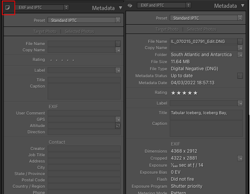Select Target Photo in the right panel
Screen dimensions: 251x194
(x=167, y=29)
